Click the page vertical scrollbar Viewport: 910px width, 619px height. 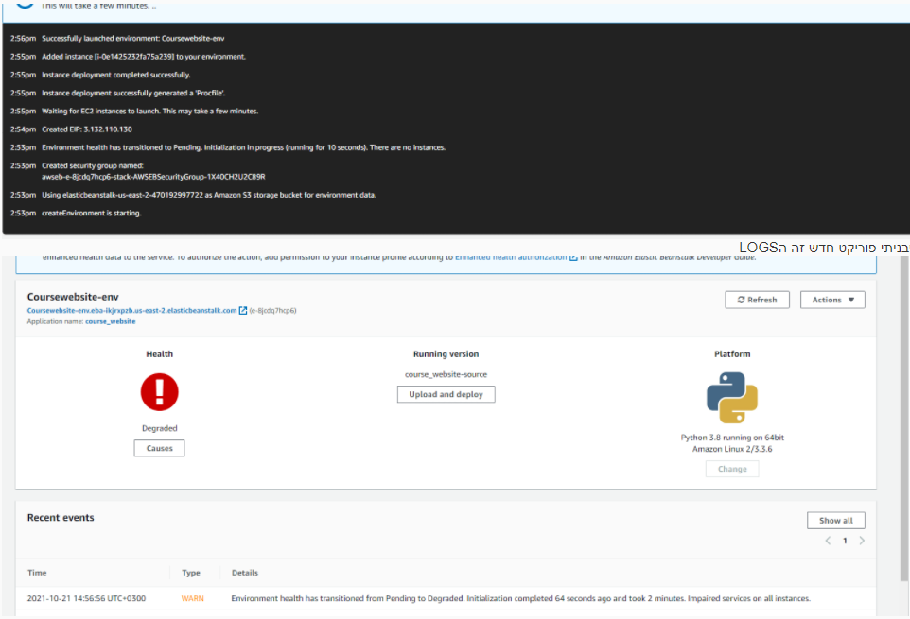tap(904, 418)
